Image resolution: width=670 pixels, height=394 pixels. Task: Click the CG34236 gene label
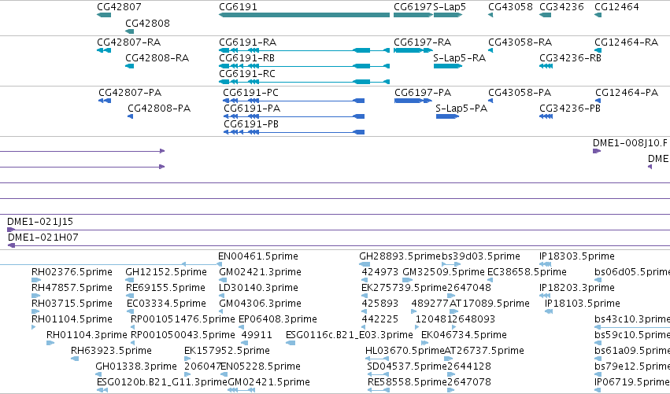coord(561,7)
